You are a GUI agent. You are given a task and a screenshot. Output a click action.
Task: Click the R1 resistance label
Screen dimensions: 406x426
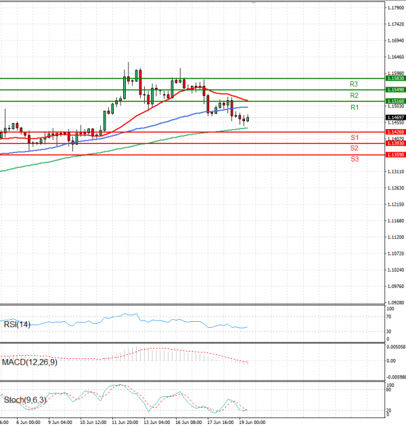(354, 108)
